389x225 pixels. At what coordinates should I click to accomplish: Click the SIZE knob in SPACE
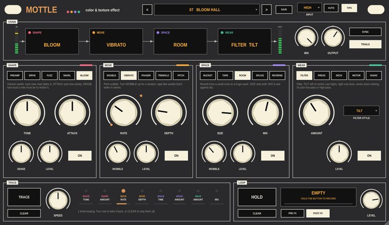point(220,112)
